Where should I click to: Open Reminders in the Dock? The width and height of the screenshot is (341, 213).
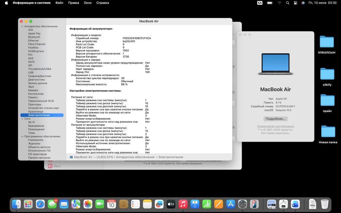(135, 204)
